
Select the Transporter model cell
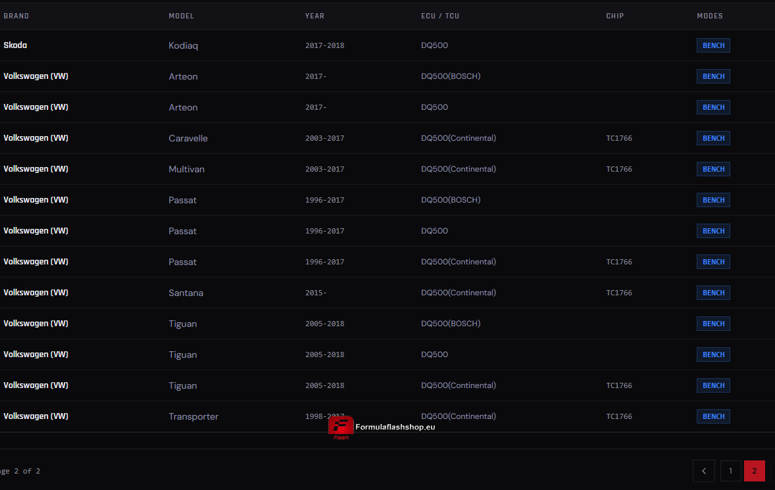coord(193,416)
